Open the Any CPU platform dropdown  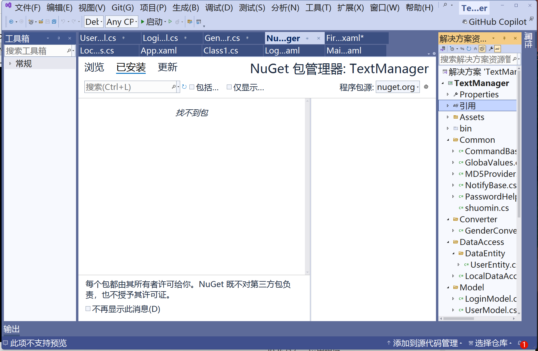tap(122, 22)
